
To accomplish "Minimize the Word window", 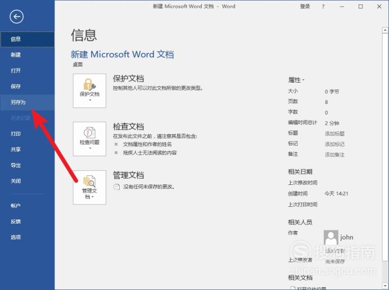I will tap(342, 7).
